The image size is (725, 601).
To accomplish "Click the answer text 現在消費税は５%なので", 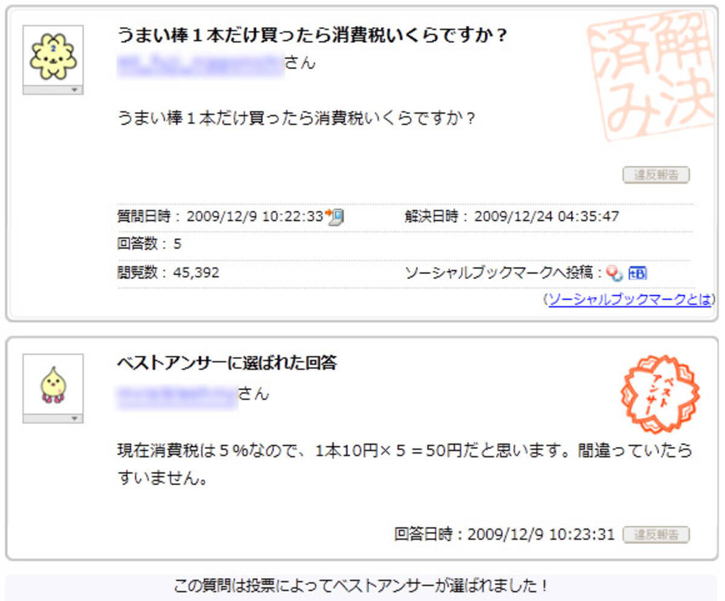I will pyautogui.click(x=404, y=464).
